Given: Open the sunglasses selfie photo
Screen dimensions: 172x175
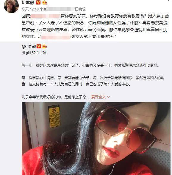Looking at the screenshot, I should 96,139.
